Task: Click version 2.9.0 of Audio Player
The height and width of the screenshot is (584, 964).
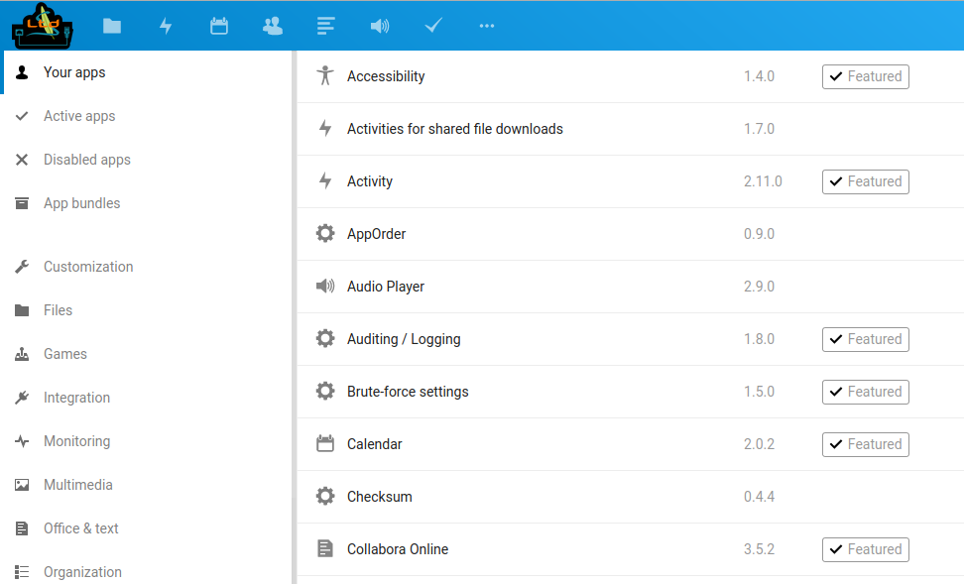Action: [759, 287]
